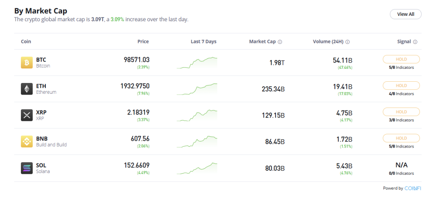Screen dimensions: 427x198
Task: Click the 19.41B volume value
Action: point(343,87)
